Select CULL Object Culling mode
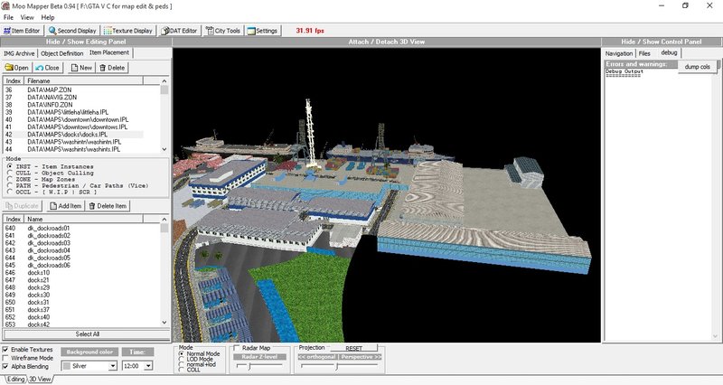 [x=10, y=173]
